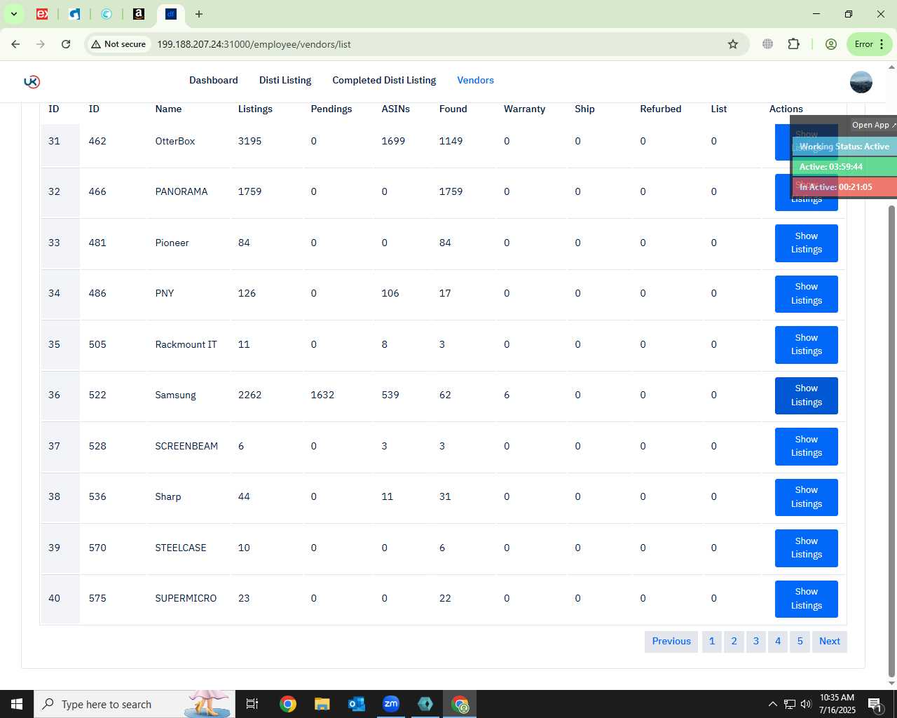This screenshot has height=718, width=897.
Task: Click Show Listings for STEELCASE
Action: click(x=807, y=548)
